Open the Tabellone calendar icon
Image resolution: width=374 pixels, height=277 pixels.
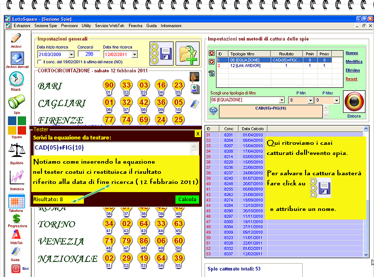pyautogui.click(x=16, y=201)
